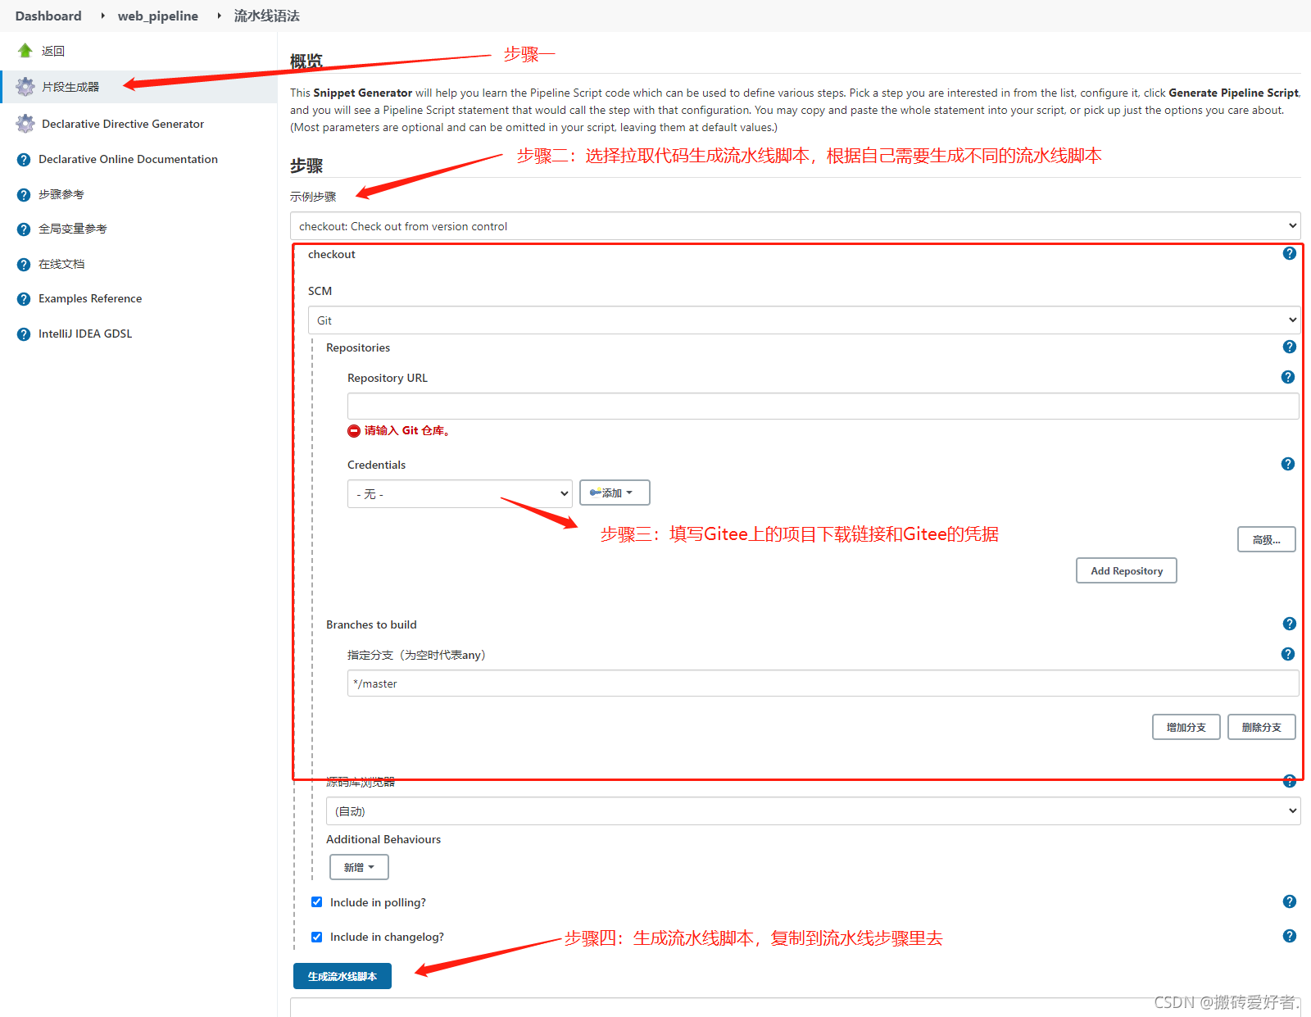This screenshot has width=1311, height=1017.
Task: Click the red Git repository error icon
Action: coord(354,431)
